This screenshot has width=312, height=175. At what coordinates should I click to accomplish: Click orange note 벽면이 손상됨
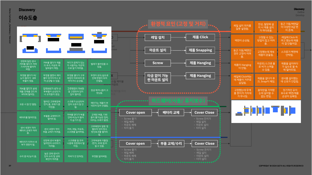tap(242, 40)
